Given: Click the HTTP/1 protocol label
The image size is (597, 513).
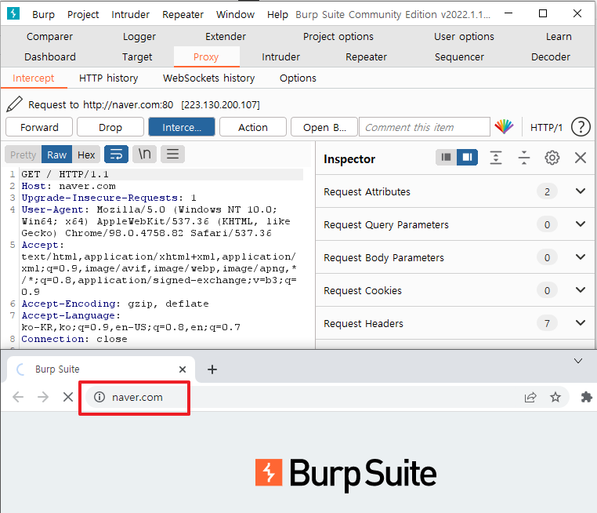Looking at the screenshot, I should tap(546, 127).
